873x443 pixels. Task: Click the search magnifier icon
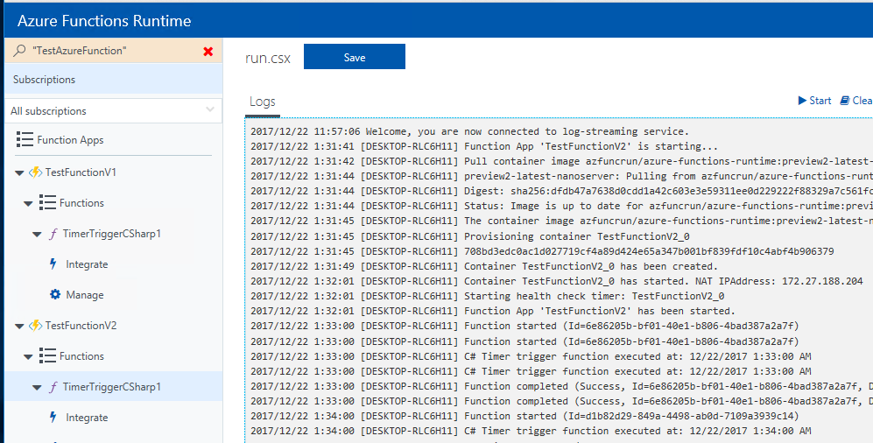coord(19,51)
